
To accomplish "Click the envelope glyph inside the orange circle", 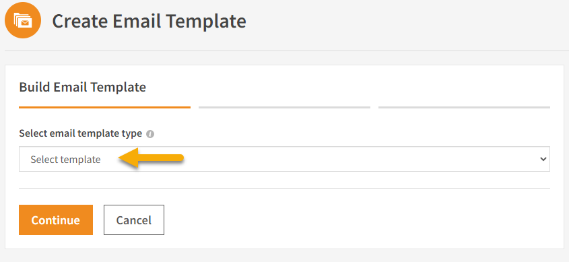I will (x=25, y=23).
